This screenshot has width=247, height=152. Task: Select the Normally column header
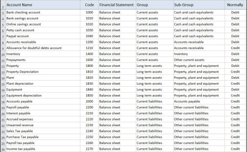tap(235, 5)
